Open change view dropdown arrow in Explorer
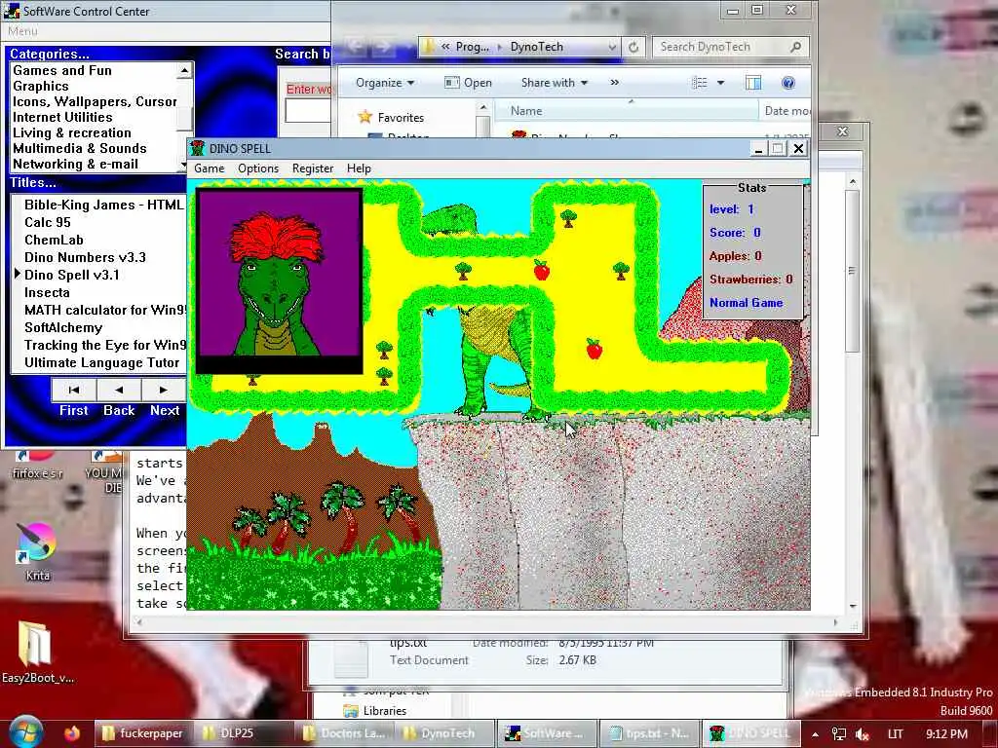This screenshot has width=998, height=748. (x=720, y=83)
